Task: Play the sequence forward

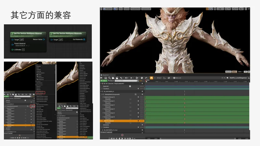Action: click(122, 139)
